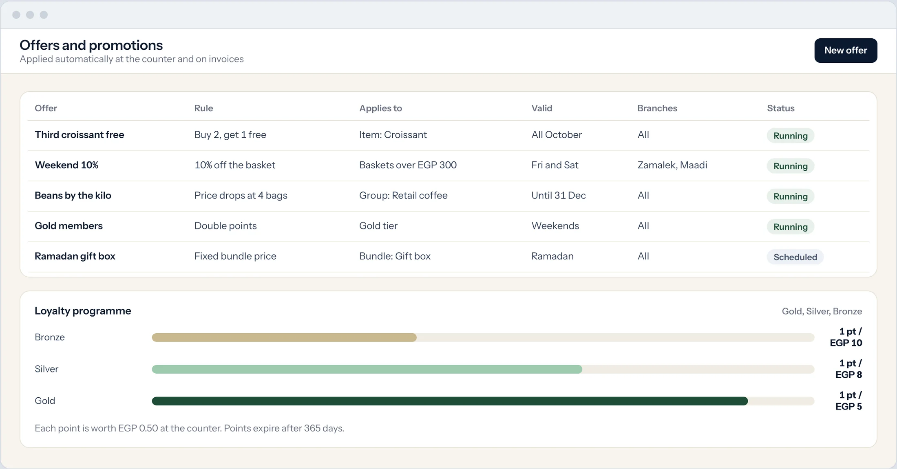Click the Running badge for Beans by the kilo
The image size is (897, 469).
click(790, 196)
